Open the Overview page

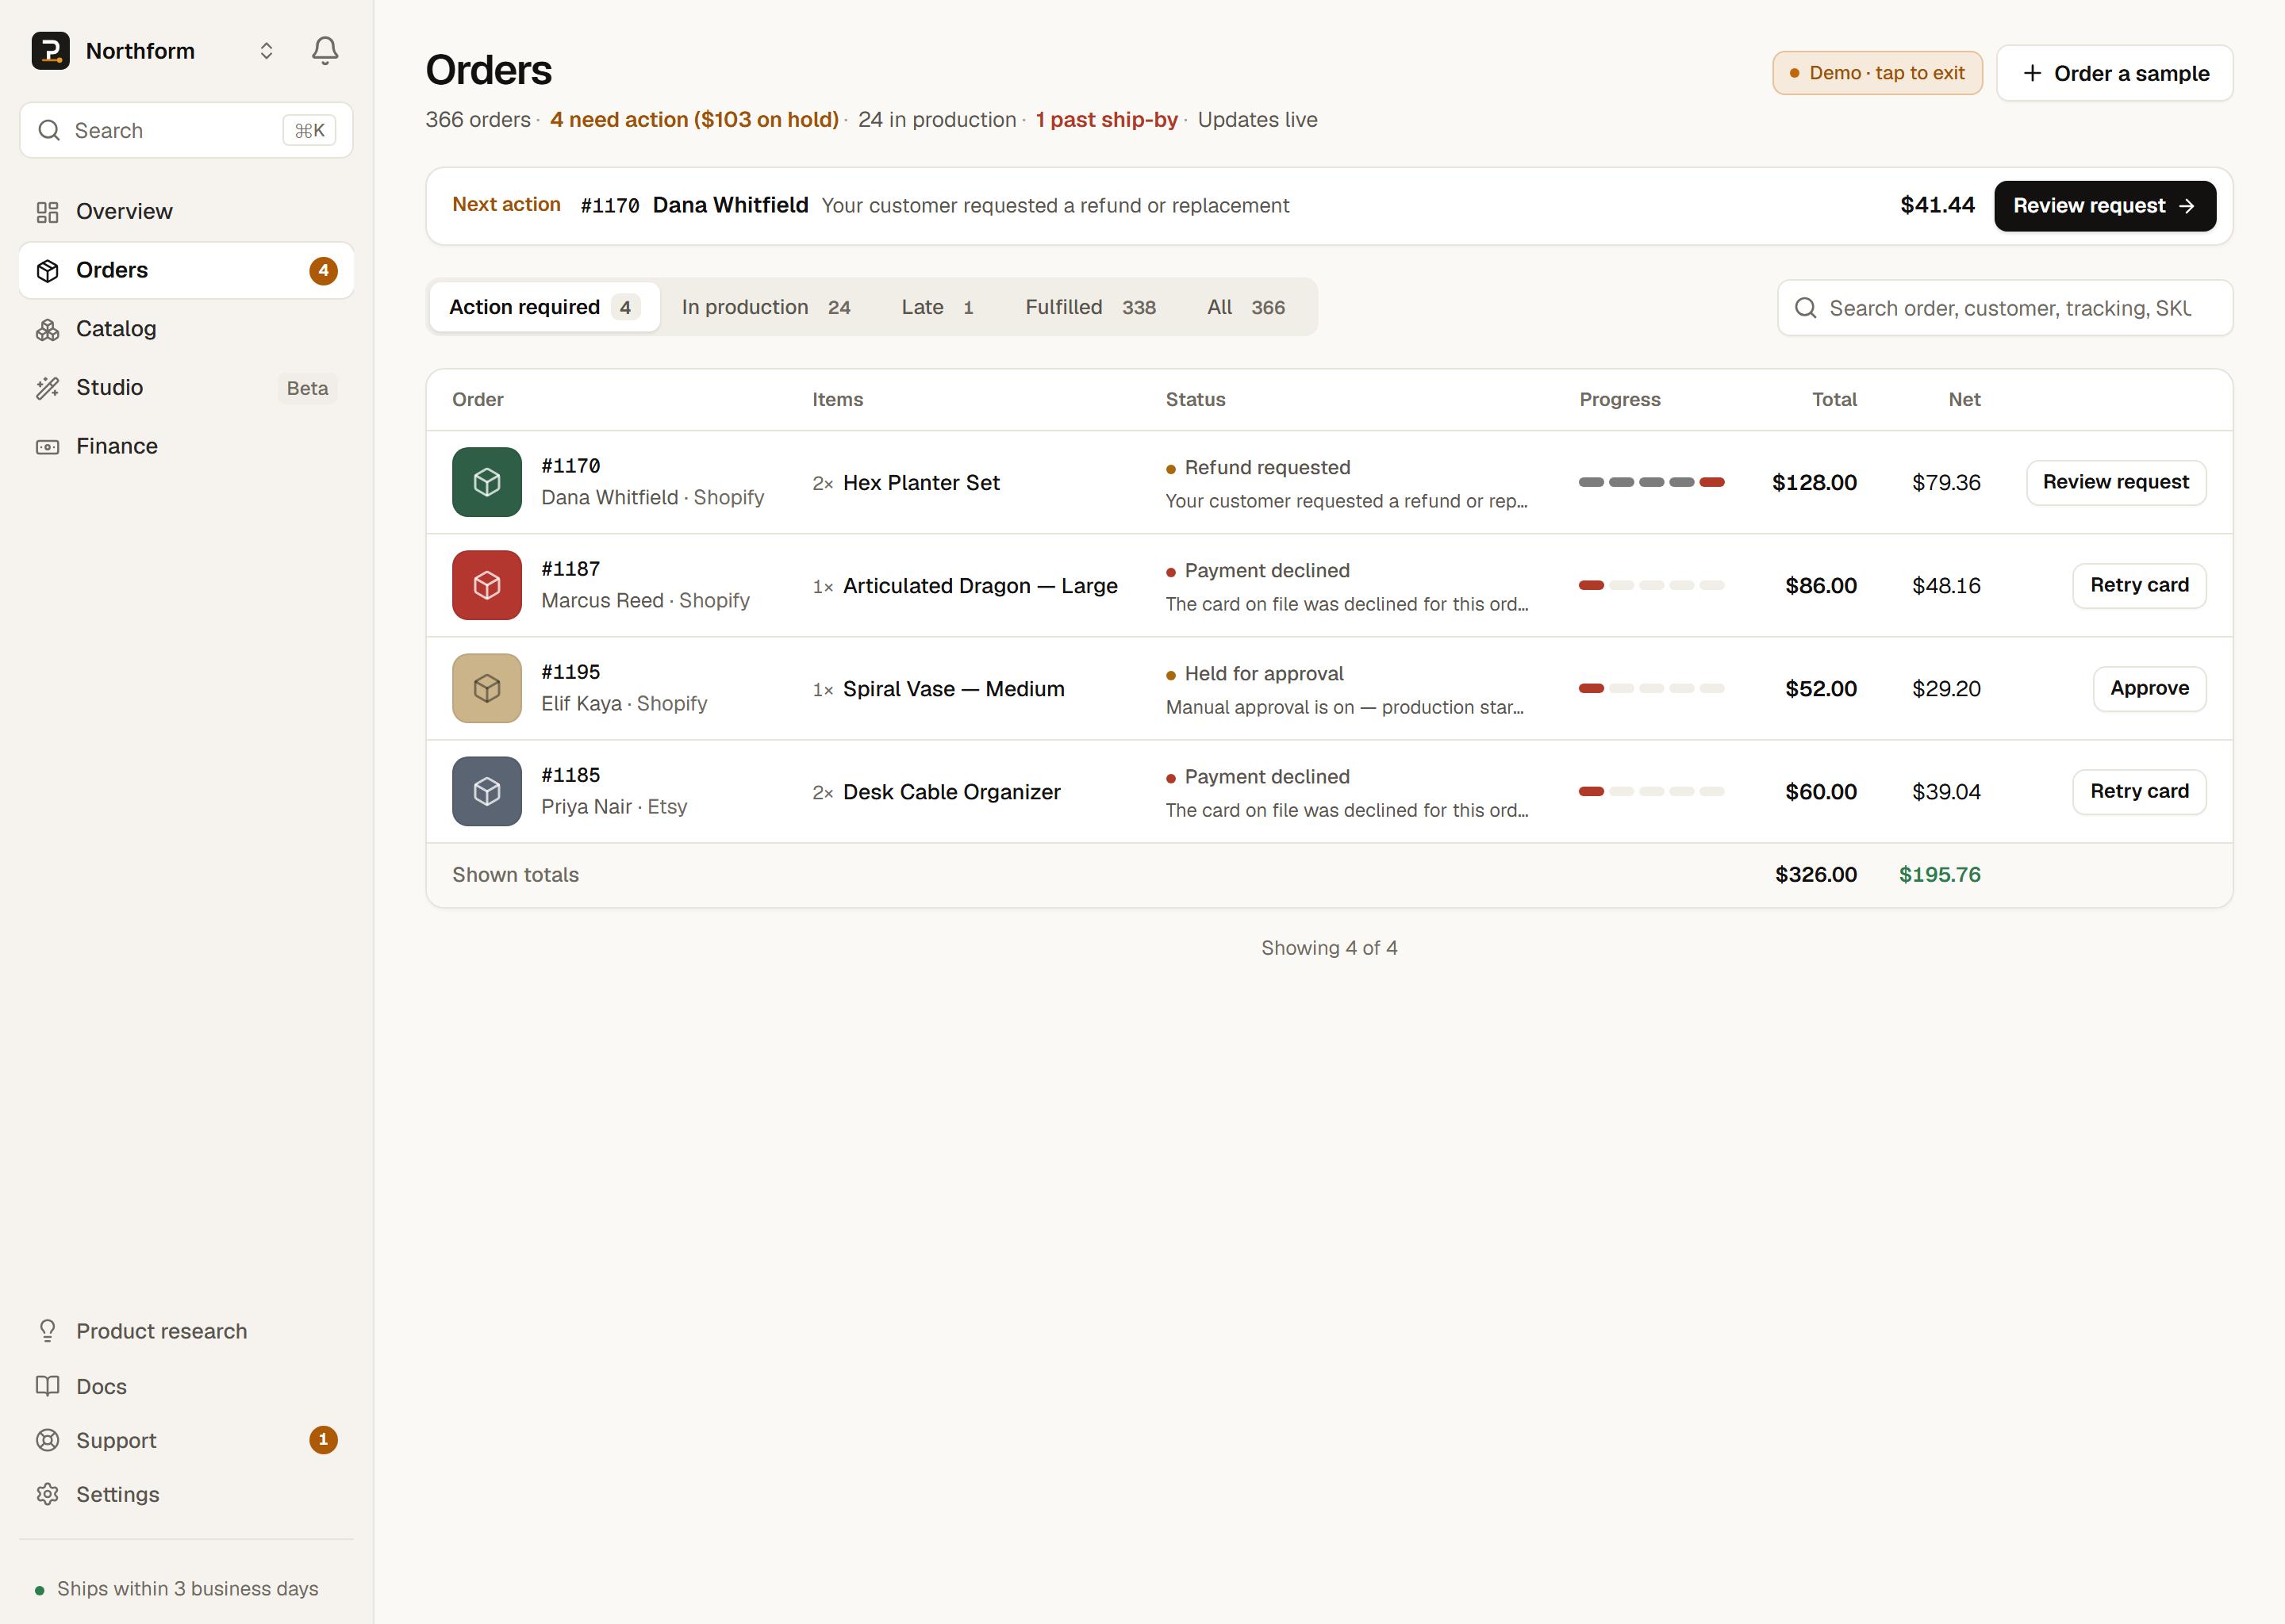pos(186,211)
